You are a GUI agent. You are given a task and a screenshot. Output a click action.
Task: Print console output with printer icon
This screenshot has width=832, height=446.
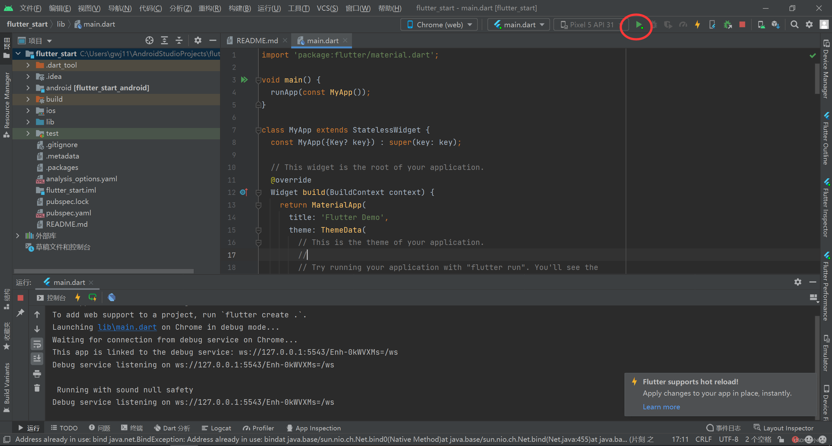[x=37, y=374]
